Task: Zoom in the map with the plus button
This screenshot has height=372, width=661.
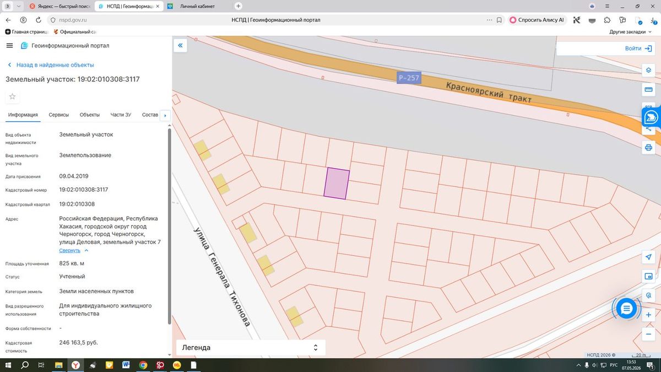Action: [x=648, y=315]
